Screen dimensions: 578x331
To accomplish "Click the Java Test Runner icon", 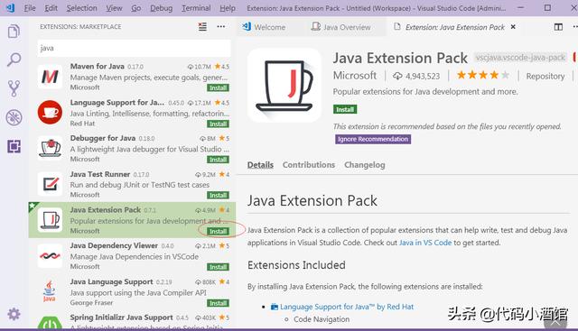I will click(50, 184).
